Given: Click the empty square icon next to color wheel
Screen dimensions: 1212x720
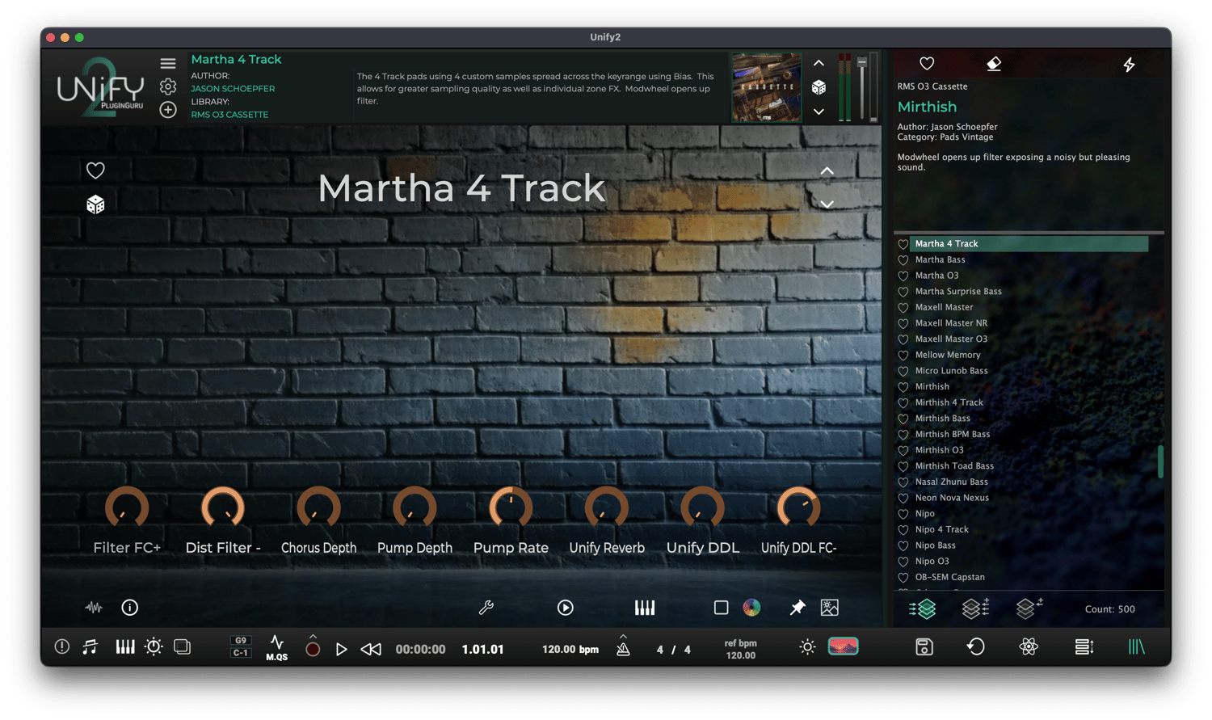Looking at the screenshot, I should coord(721,608).
